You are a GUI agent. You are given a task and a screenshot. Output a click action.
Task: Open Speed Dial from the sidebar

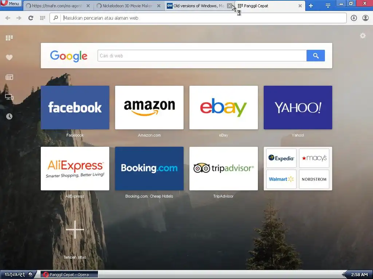coord(9,38)
